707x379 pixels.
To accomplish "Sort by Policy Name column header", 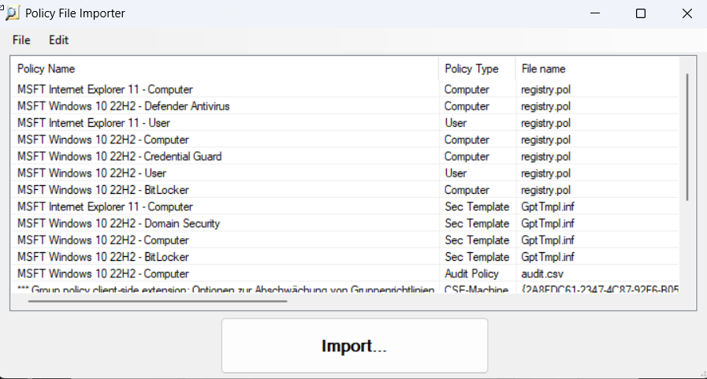I will [x=225, y=69].
